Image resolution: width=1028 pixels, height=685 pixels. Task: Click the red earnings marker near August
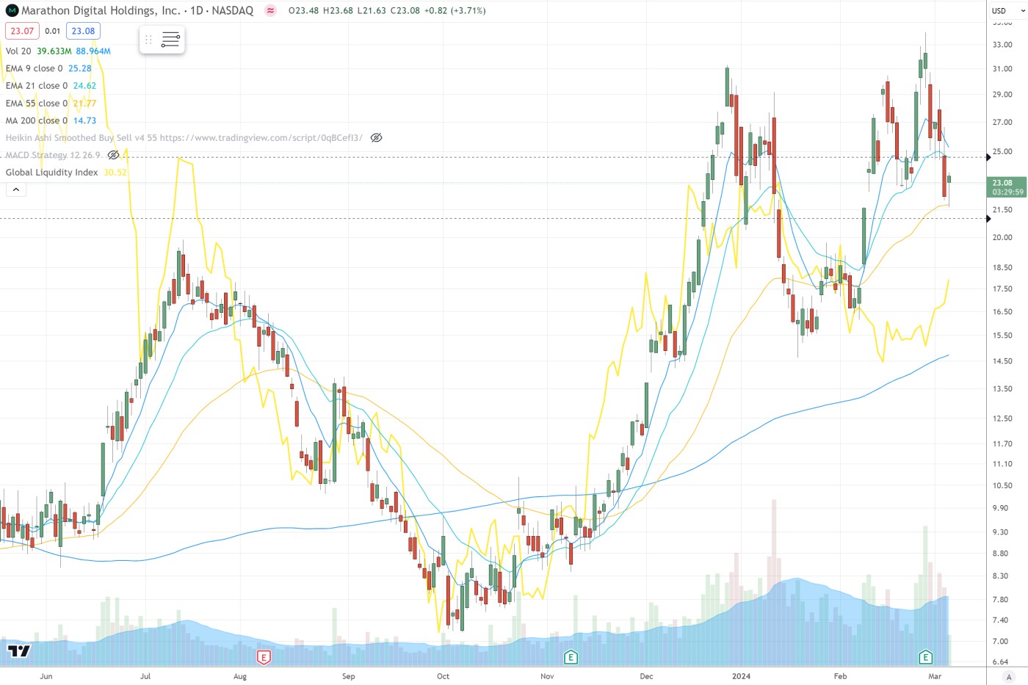click(263, 657)
